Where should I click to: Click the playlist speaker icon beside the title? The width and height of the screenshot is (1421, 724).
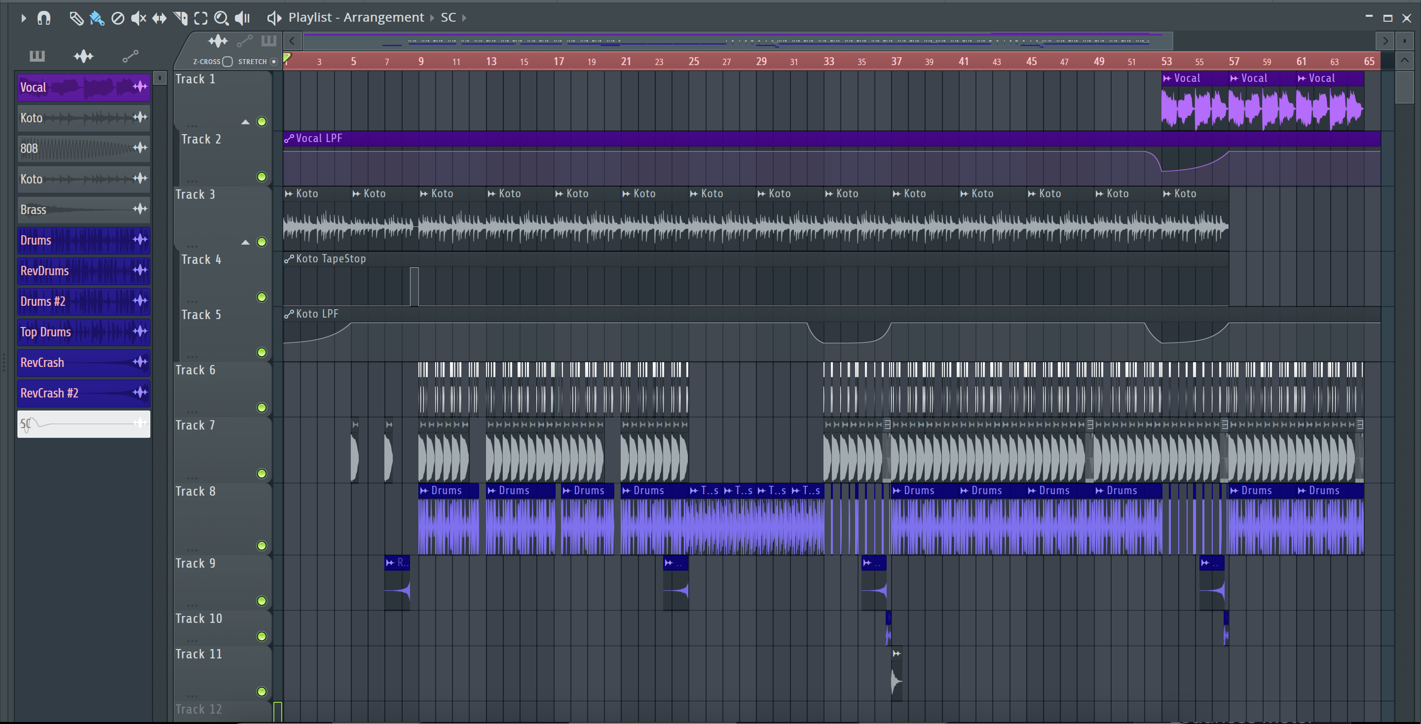pos(274,18)
